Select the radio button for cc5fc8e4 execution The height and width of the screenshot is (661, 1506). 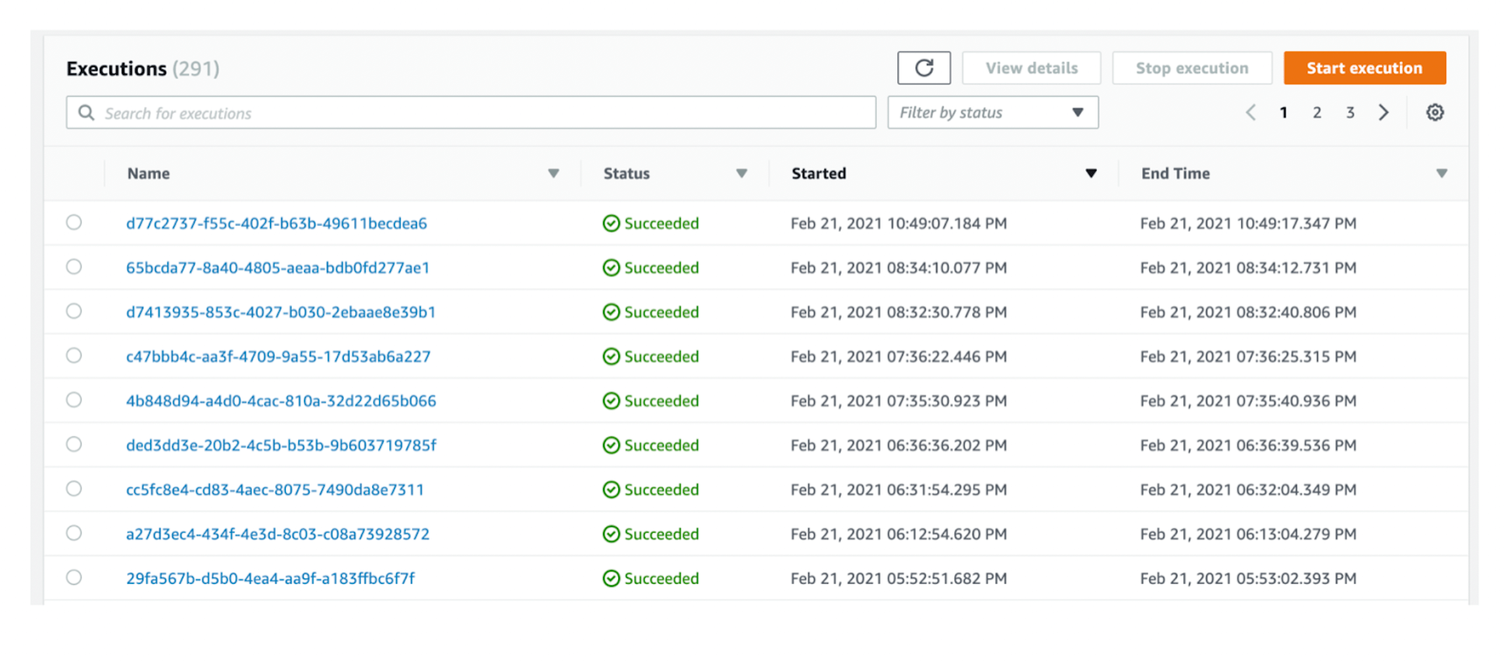coord(74,488)
